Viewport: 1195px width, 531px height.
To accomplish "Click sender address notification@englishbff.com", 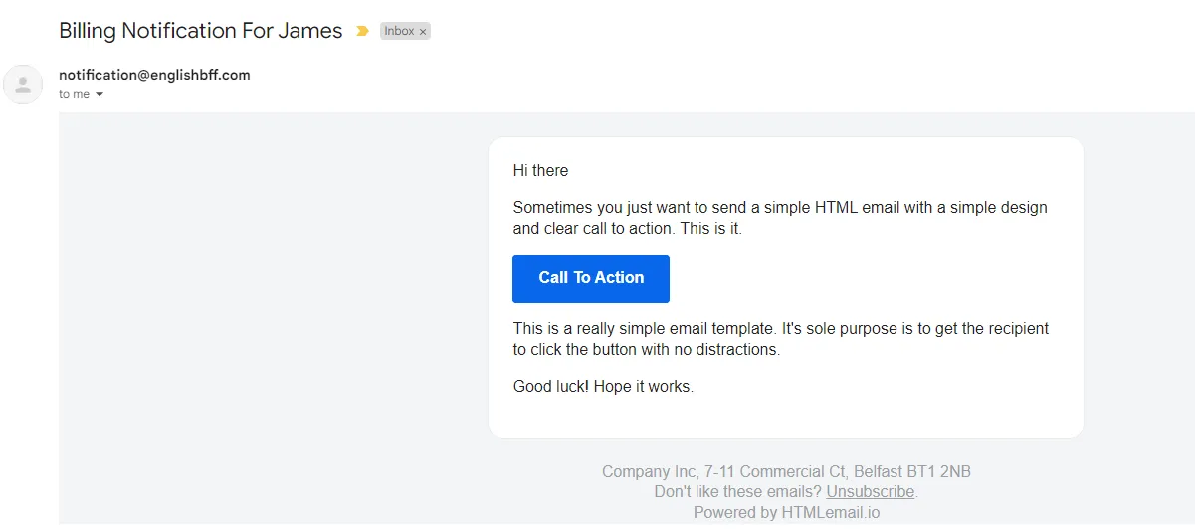I will click(x=154, y=75).
